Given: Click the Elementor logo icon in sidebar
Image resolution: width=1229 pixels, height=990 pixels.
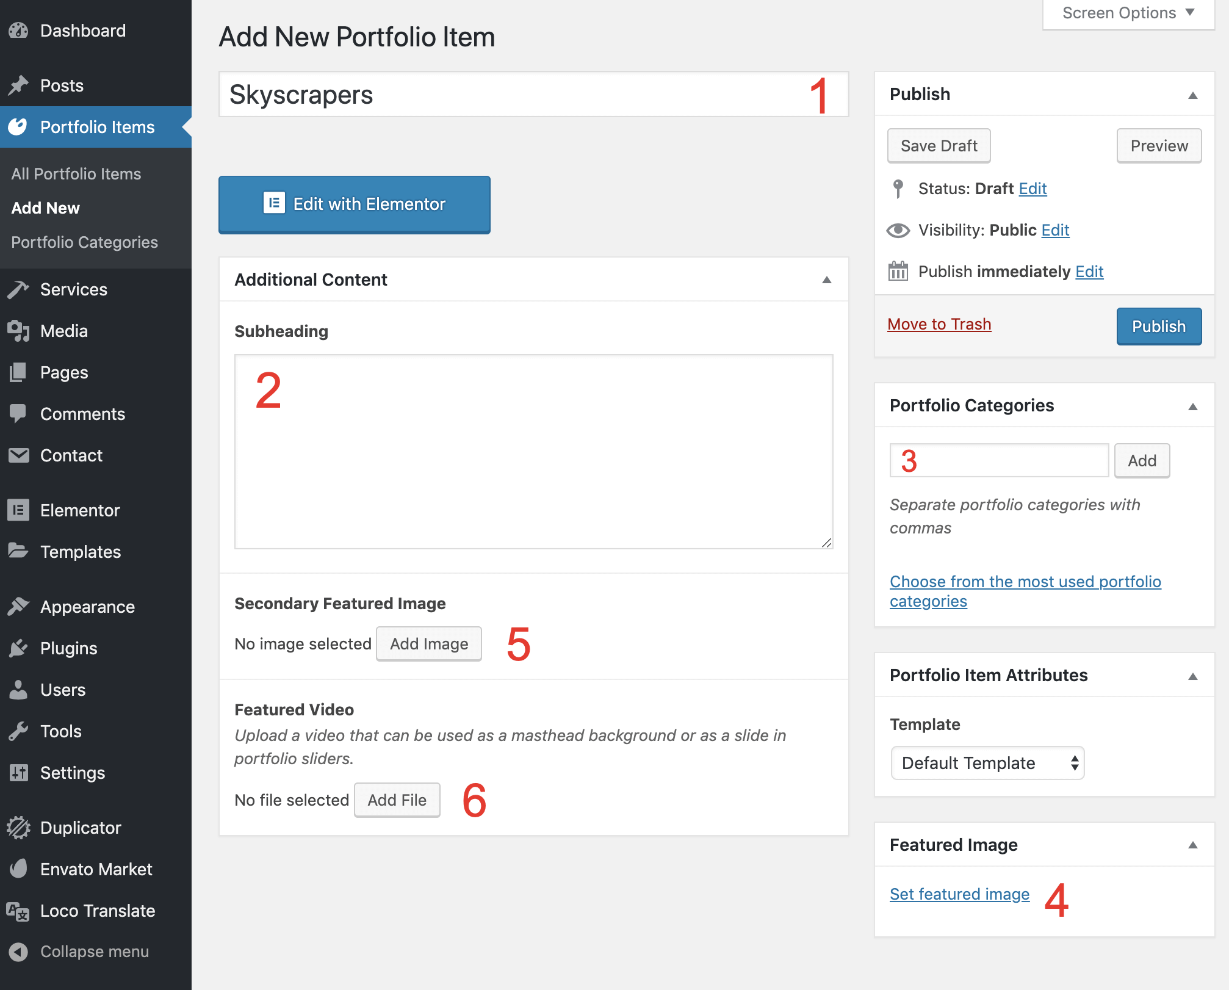Looking at the screenshot, I should [19, 510].
